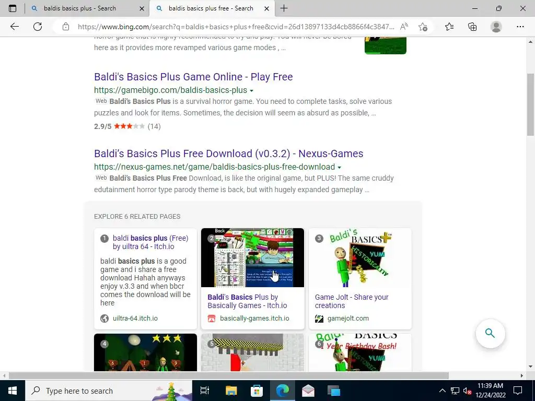Click the 2.9/5 star rating

coord(127,126)
